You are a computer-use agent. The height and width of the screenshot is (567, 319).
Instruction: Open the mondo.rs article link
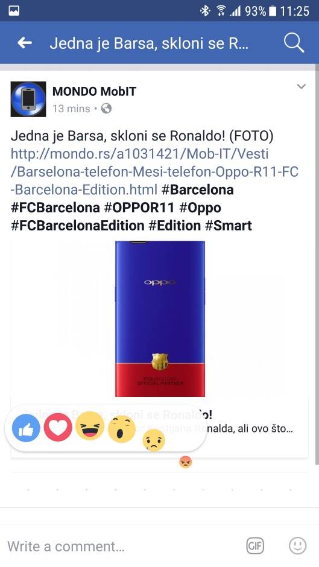pos(154,172)
